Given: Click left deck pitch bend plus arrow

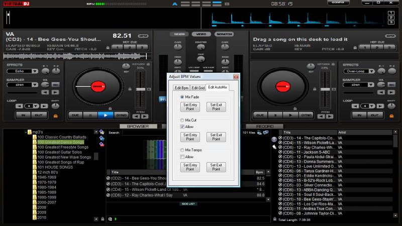Looking at the screenshot, I should coord(145,117).
